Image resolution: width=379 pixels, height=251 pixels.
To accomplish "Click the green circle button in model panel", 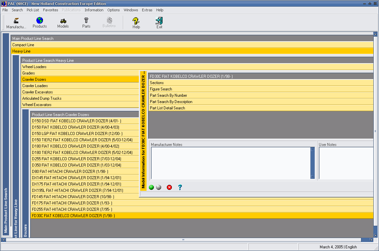I will (151, 187).
